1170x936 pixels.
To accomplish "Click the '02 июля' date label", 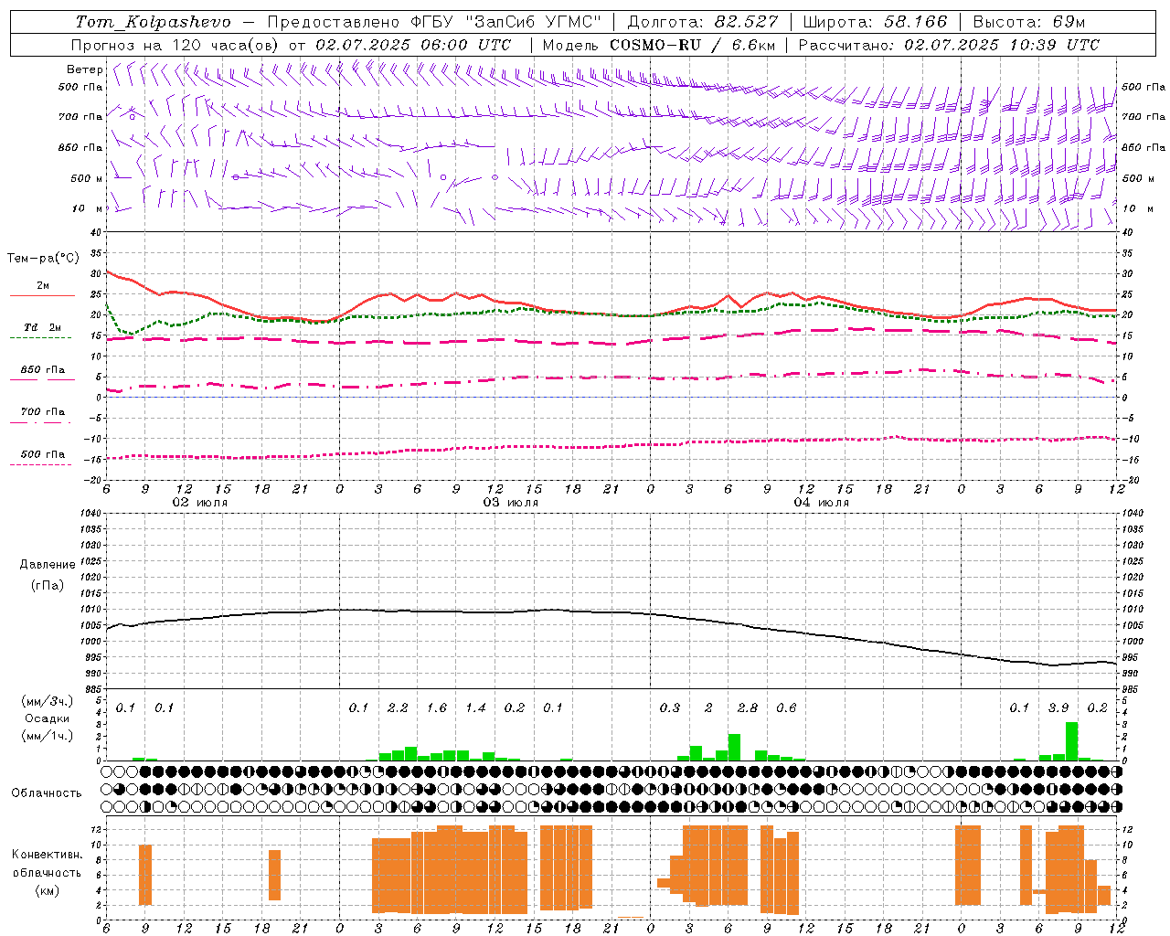I will click(x=200, y=503).
